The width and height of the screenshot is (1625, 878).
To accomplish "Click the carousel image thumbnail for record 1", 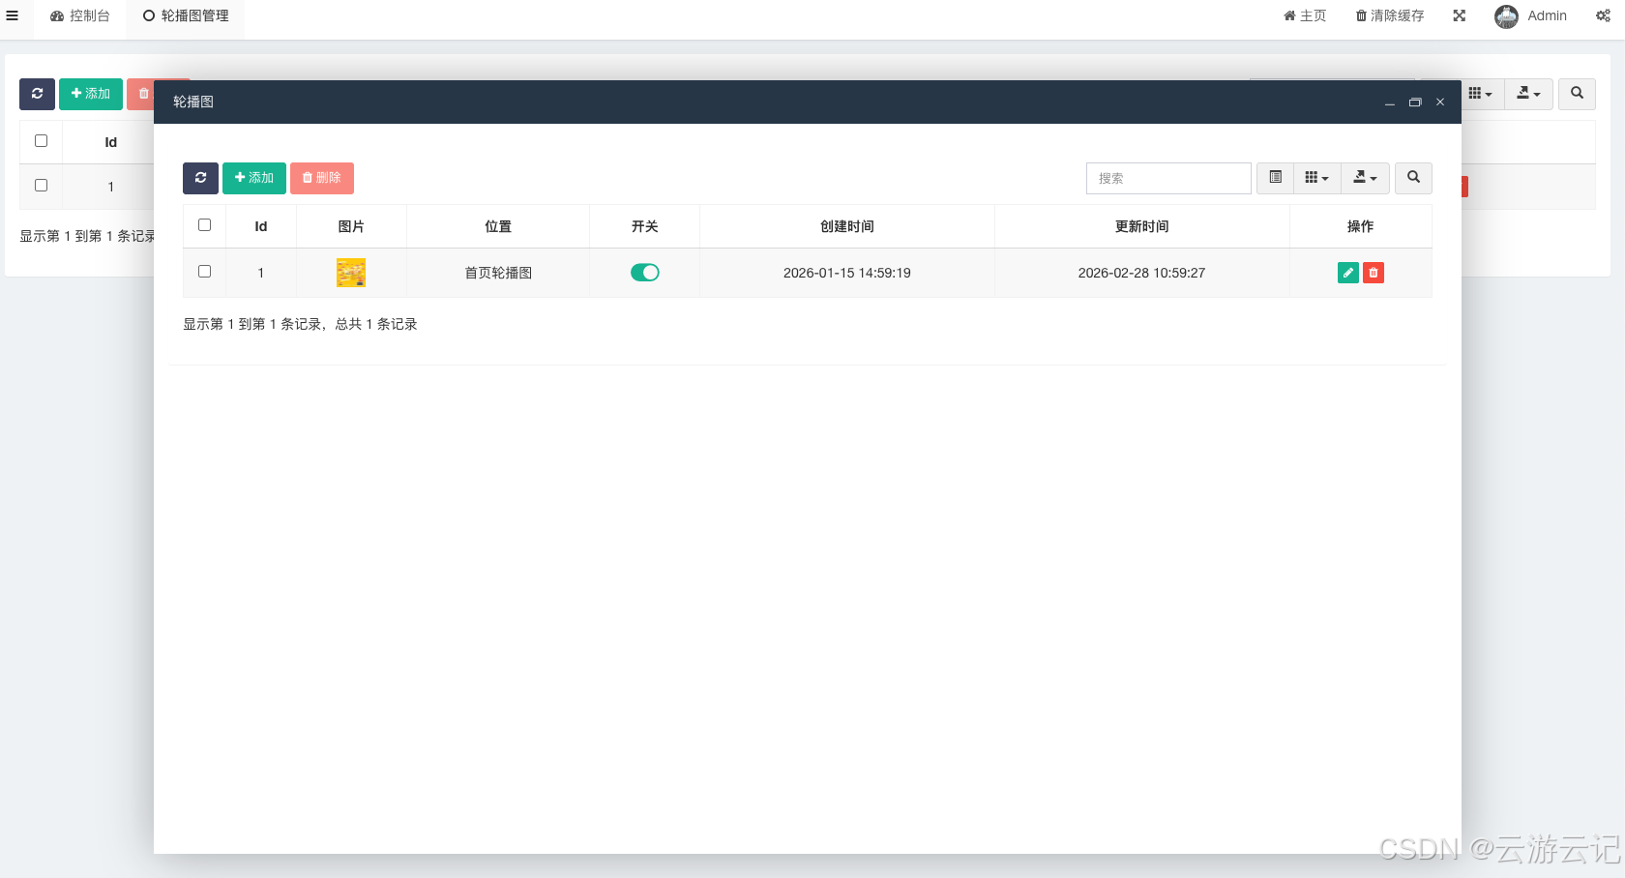I will click(x=350, y=272).
